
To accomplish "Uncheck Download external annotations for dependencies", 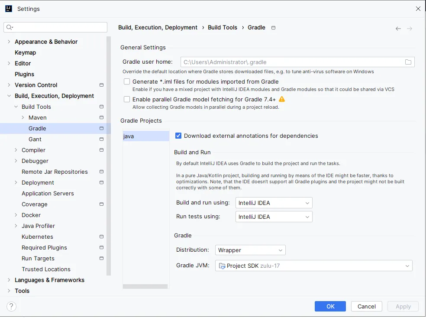I will [x=178, y=136].
